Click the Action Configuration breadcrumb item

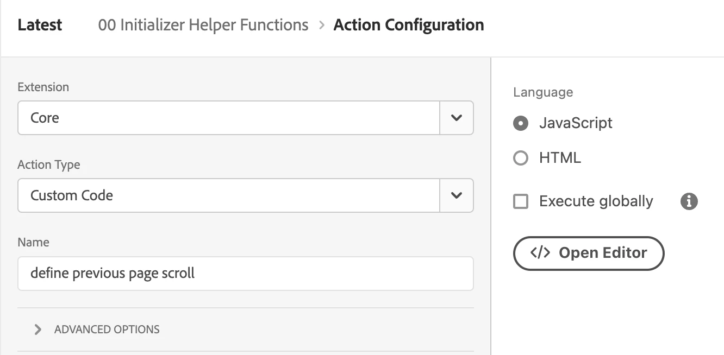click(409, 25)
